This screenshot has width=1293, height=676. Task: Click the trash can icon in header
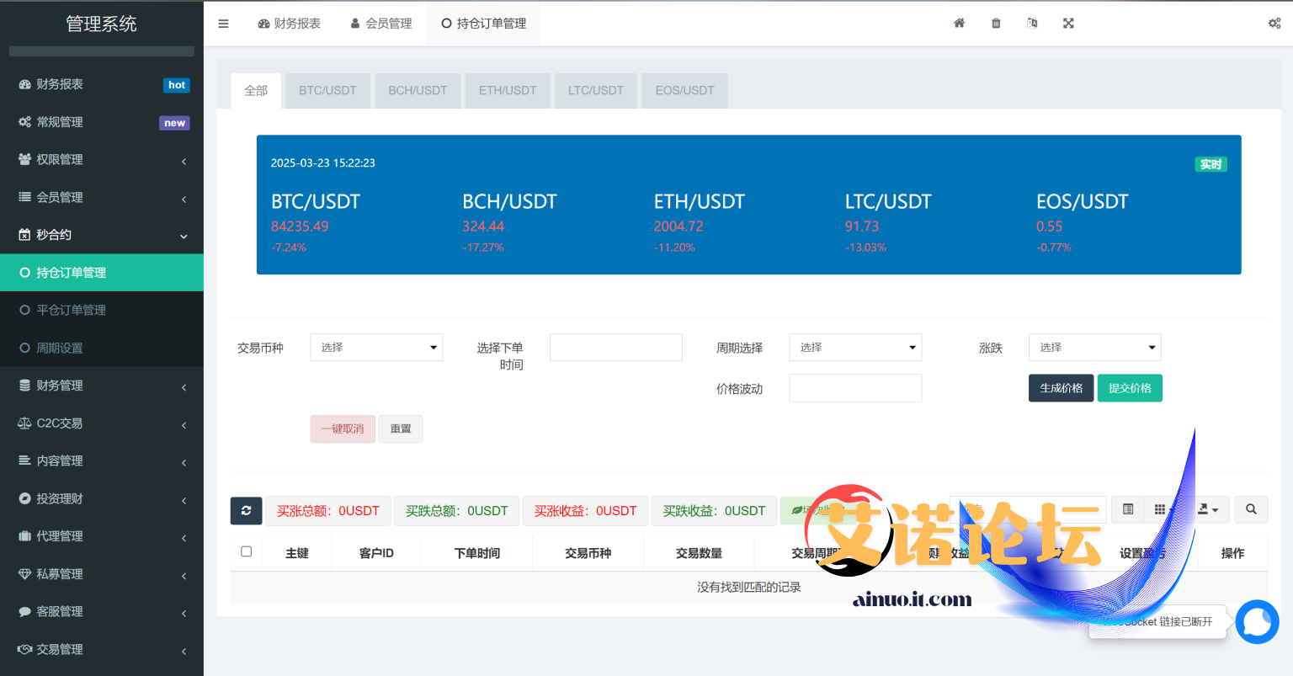(996, 24)
